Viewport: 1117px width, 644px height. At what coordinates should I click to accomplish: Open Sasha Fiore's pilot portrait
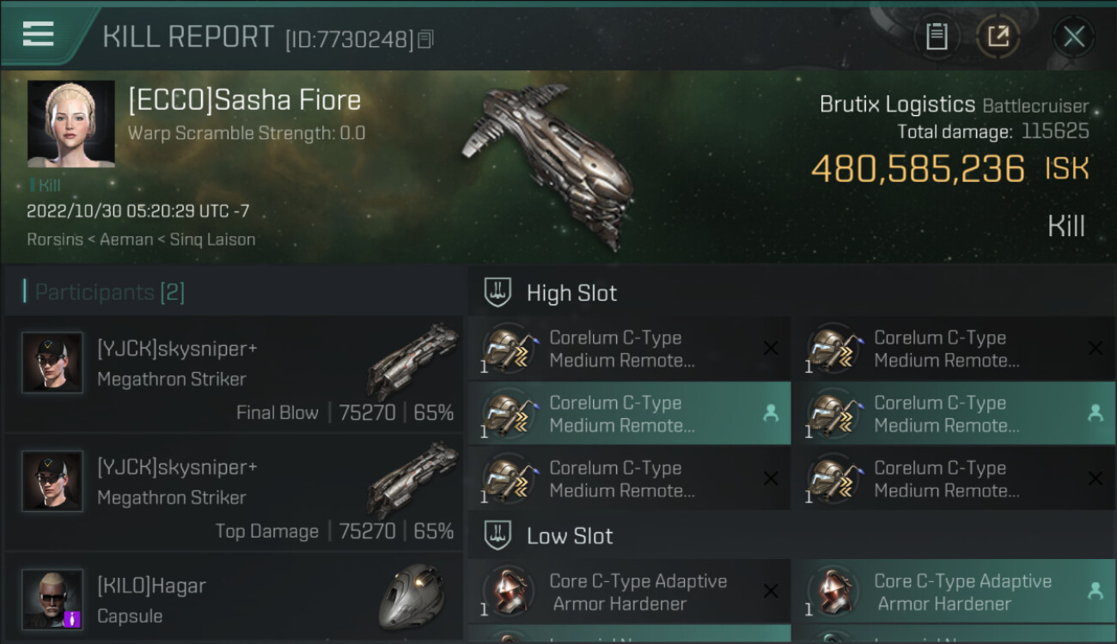tap(70, 124)
